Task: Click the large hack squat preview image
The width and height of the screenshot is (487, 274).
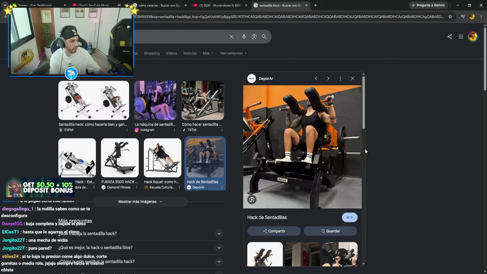Action: [x=302, y=147]
